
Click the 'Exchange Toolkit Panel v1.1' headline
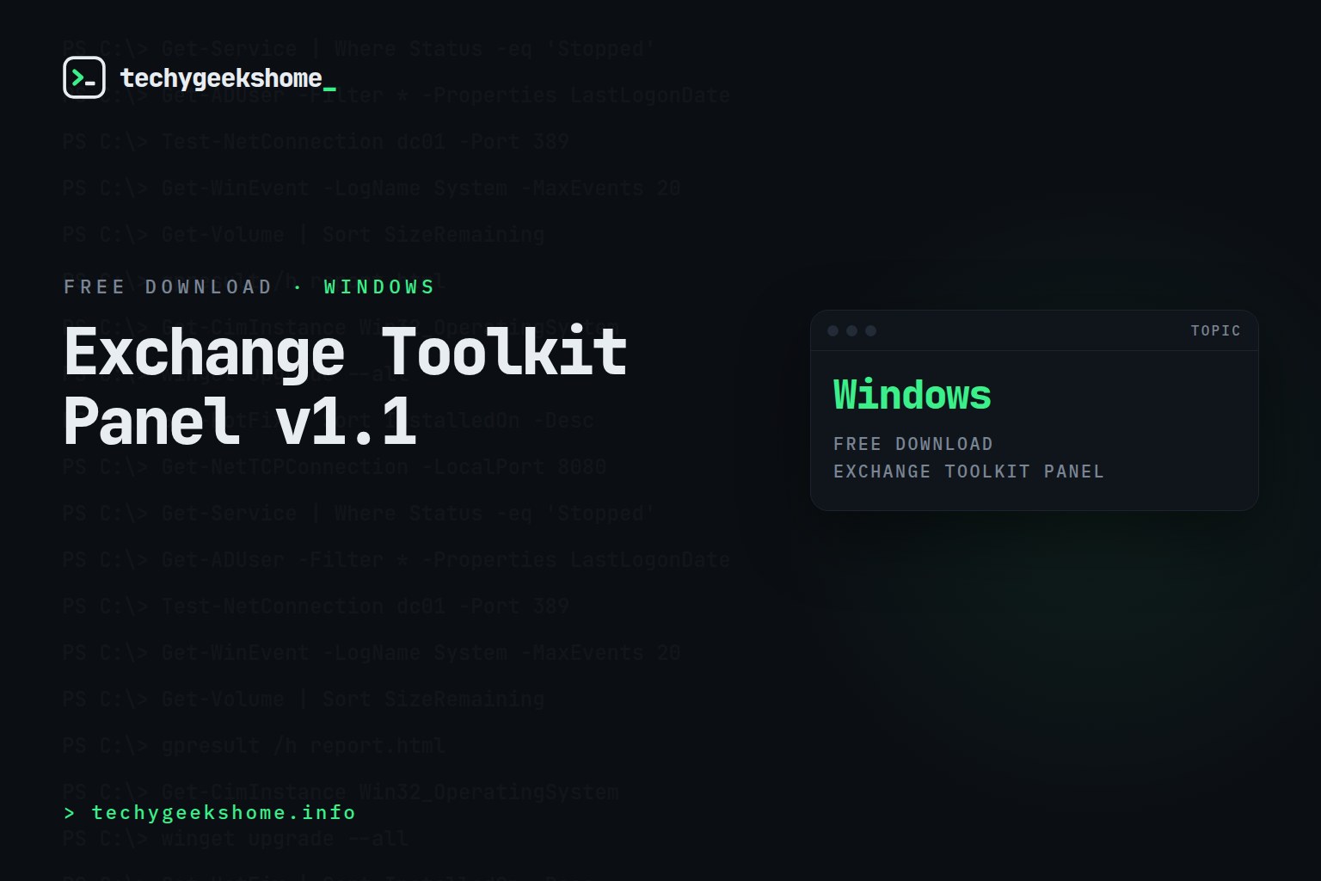[x=346, y=386]
